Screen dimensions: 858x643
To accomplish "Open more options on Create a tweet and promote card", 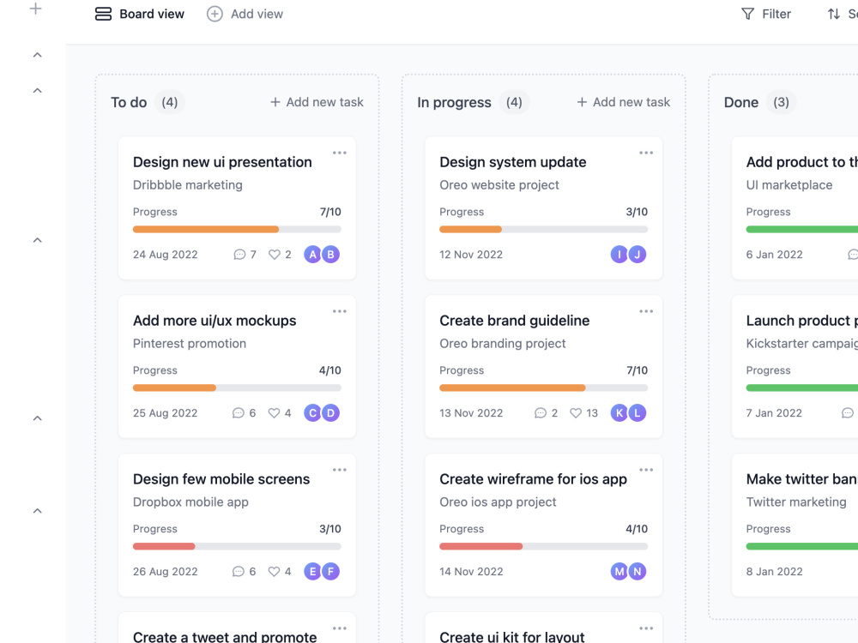I will [x=339, y=628].
